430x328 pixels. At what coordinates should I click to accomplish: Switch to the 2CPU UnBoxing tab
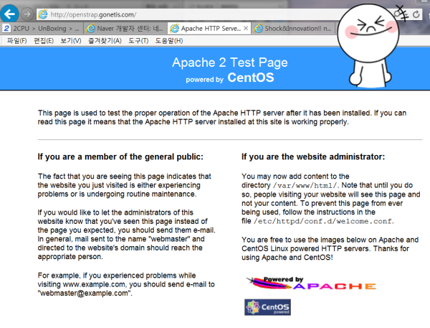coord(42,28)
